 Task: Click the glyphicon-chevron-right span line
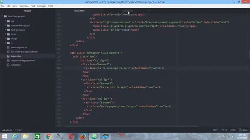tap(145, 26)
